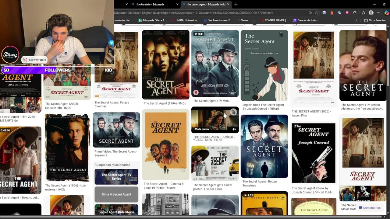Open the blue square extension icon

tap(324, 13)
